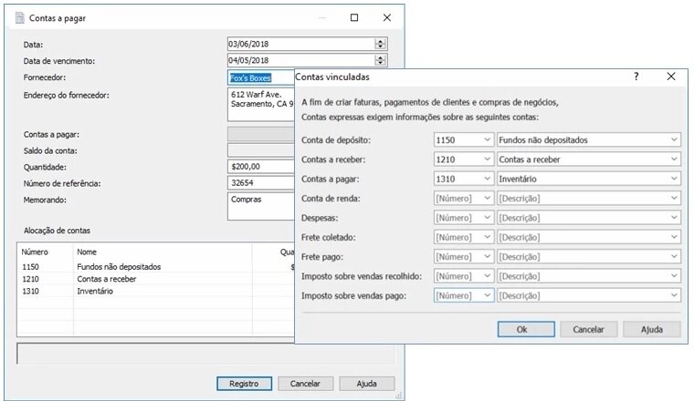694x401 pixels.
Task: Expand the Despesas description dropdown
Action: click(x=673, y=218)
